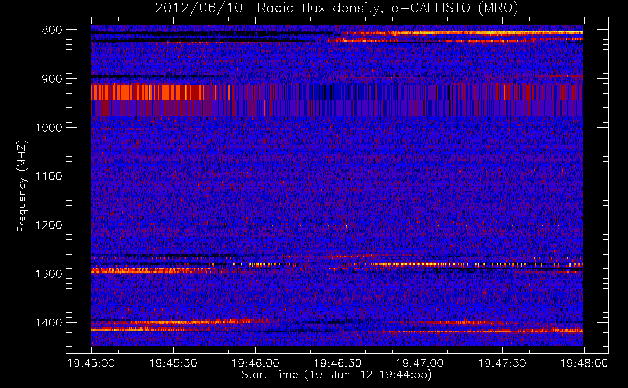Click the 19:47:30 time tick label
Image resolution: width=628 pixels, height=388 pixels.
click(502, 364)
